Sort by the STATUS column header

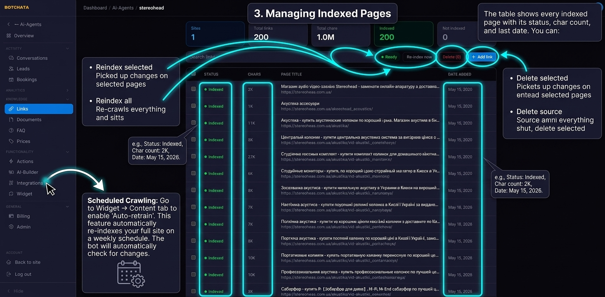pyautogui.click(x=211, y=74)
